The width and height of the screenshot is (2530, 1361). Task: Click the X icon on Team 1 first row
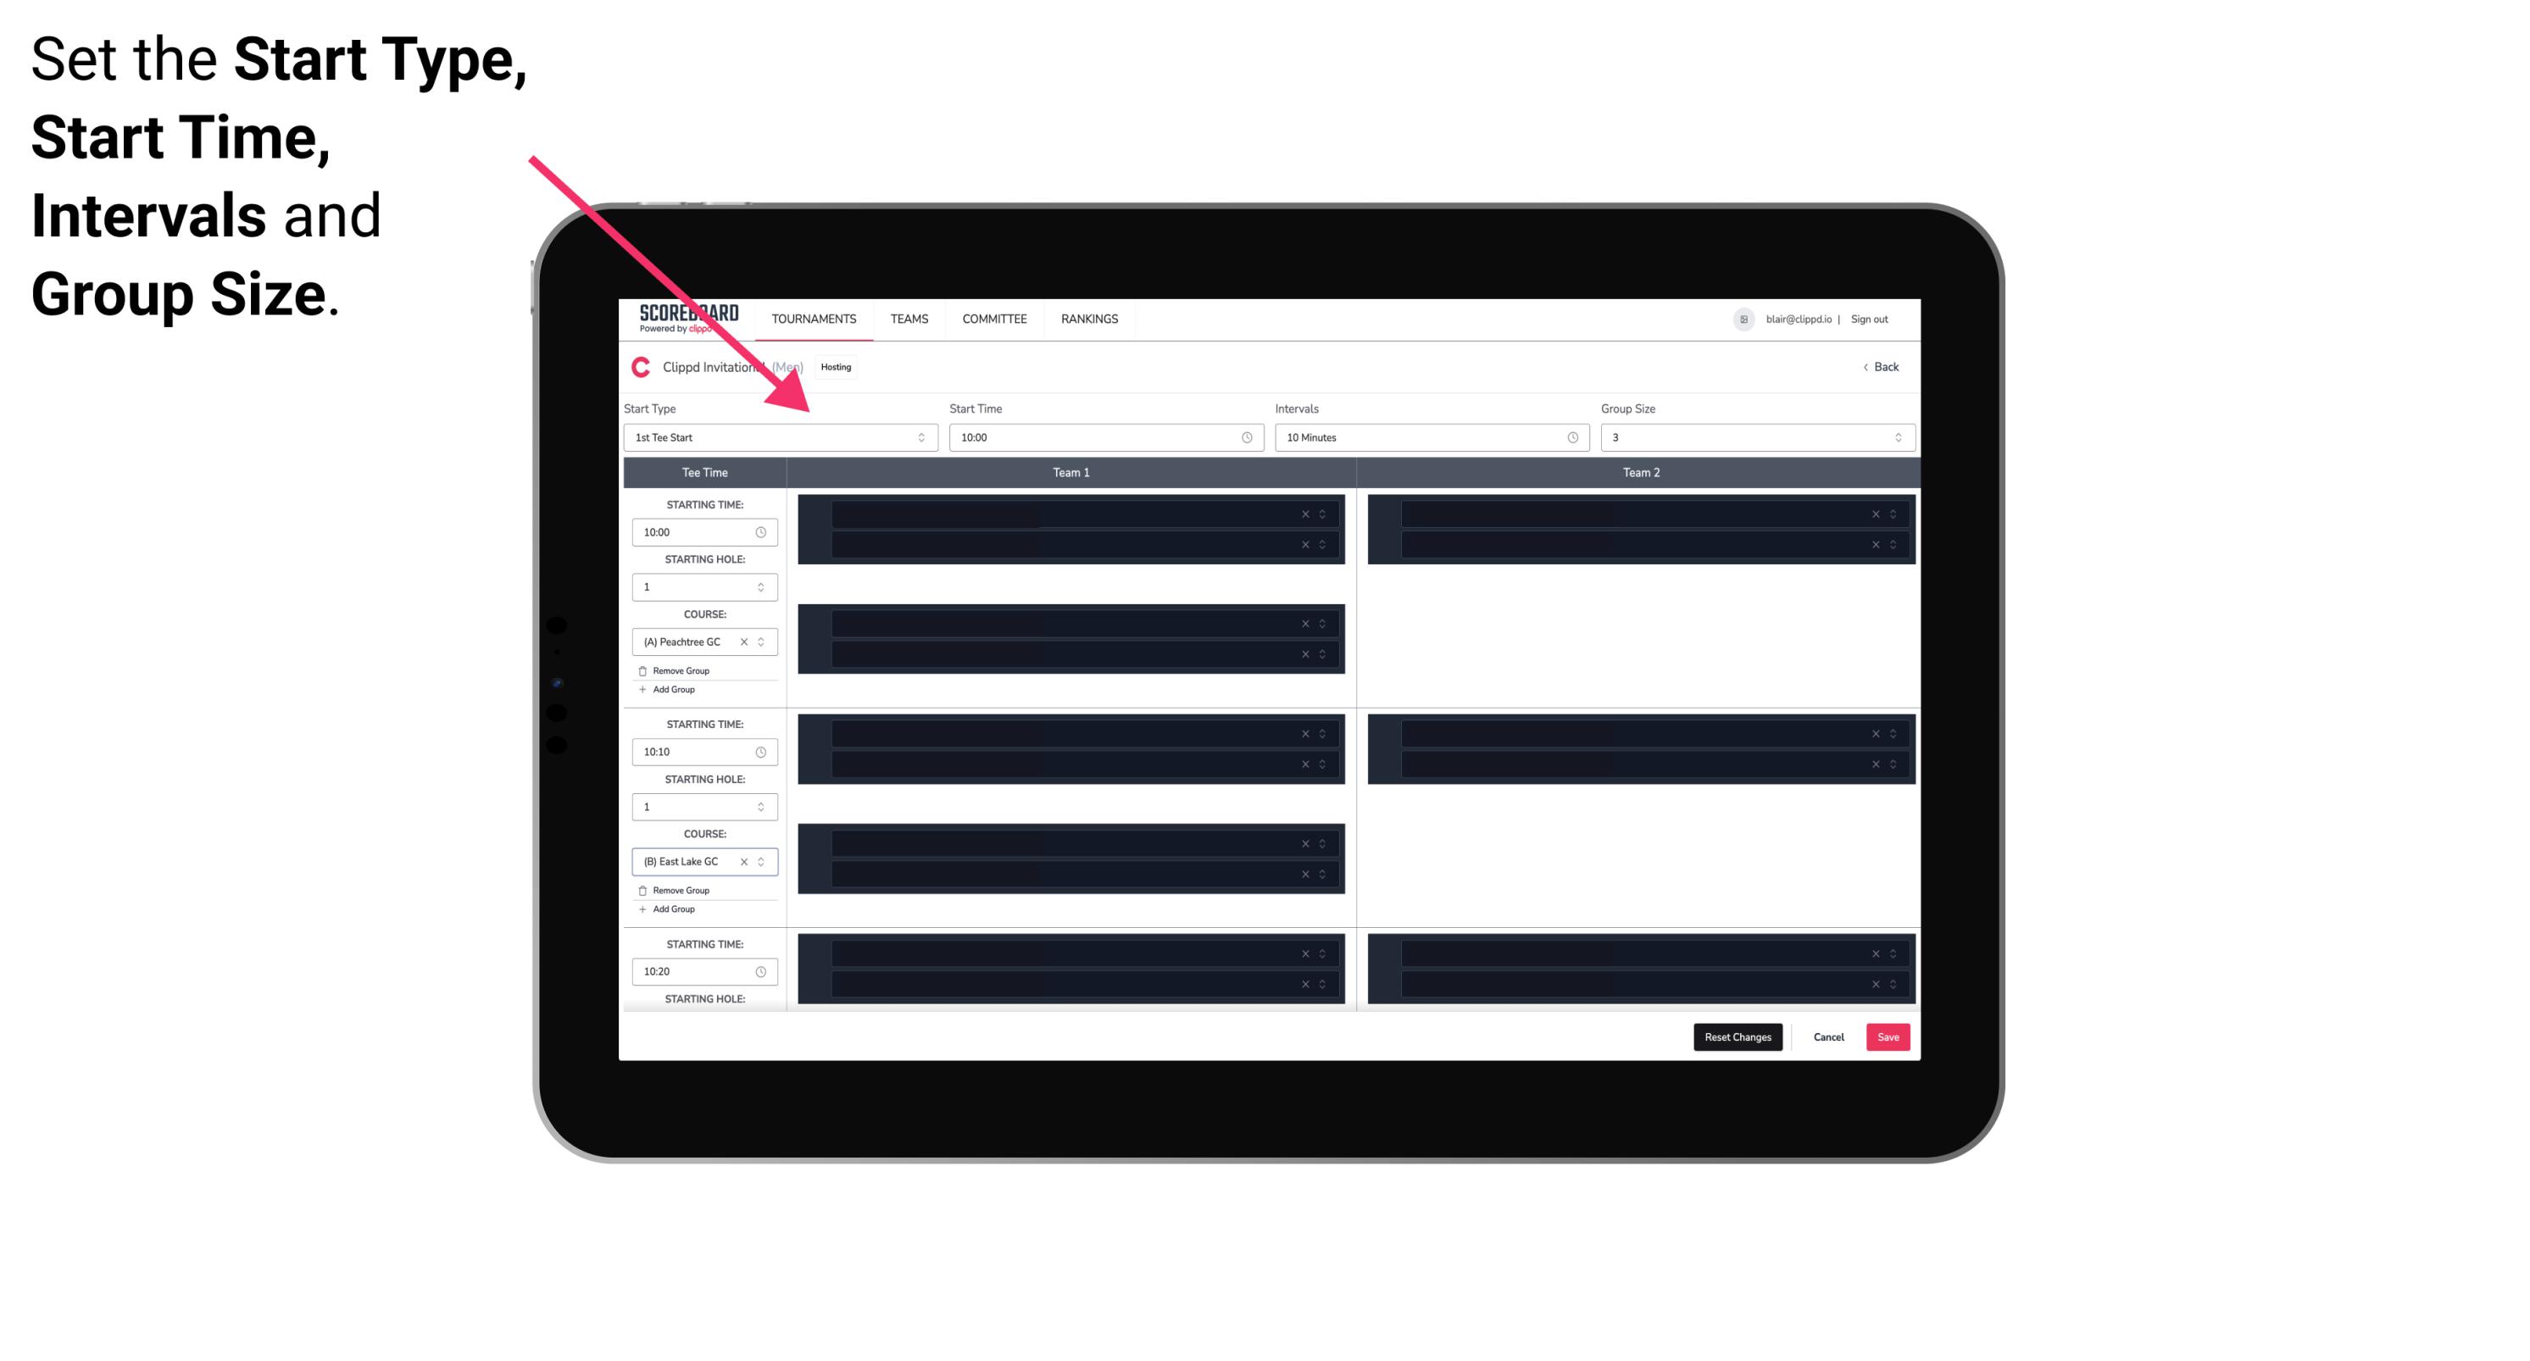tap(1305, 513)
